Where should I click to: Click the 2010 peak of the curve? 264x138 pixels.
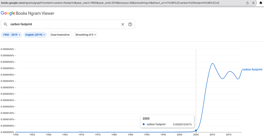point(213,63)
